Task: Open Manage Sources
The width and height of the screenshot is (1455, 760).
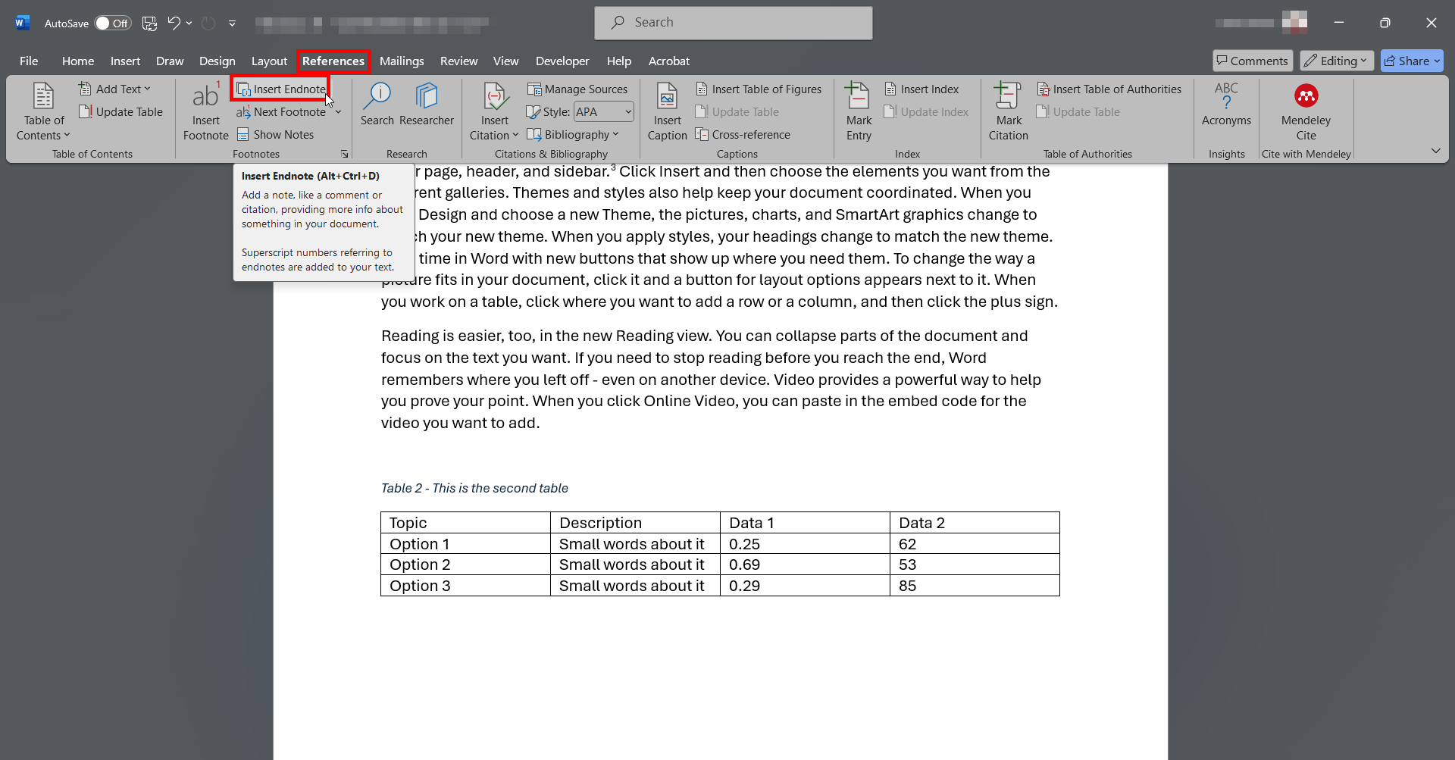Action: click(x=578, y=89)
